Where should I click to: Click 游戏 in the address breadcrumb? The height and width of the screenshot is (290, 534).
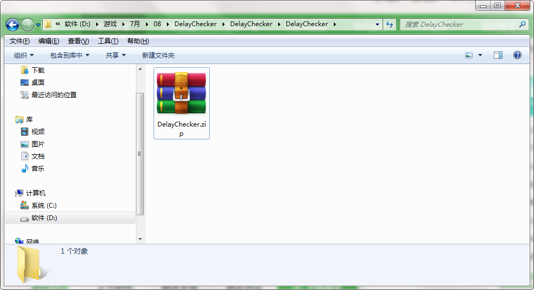coord(110,24)
